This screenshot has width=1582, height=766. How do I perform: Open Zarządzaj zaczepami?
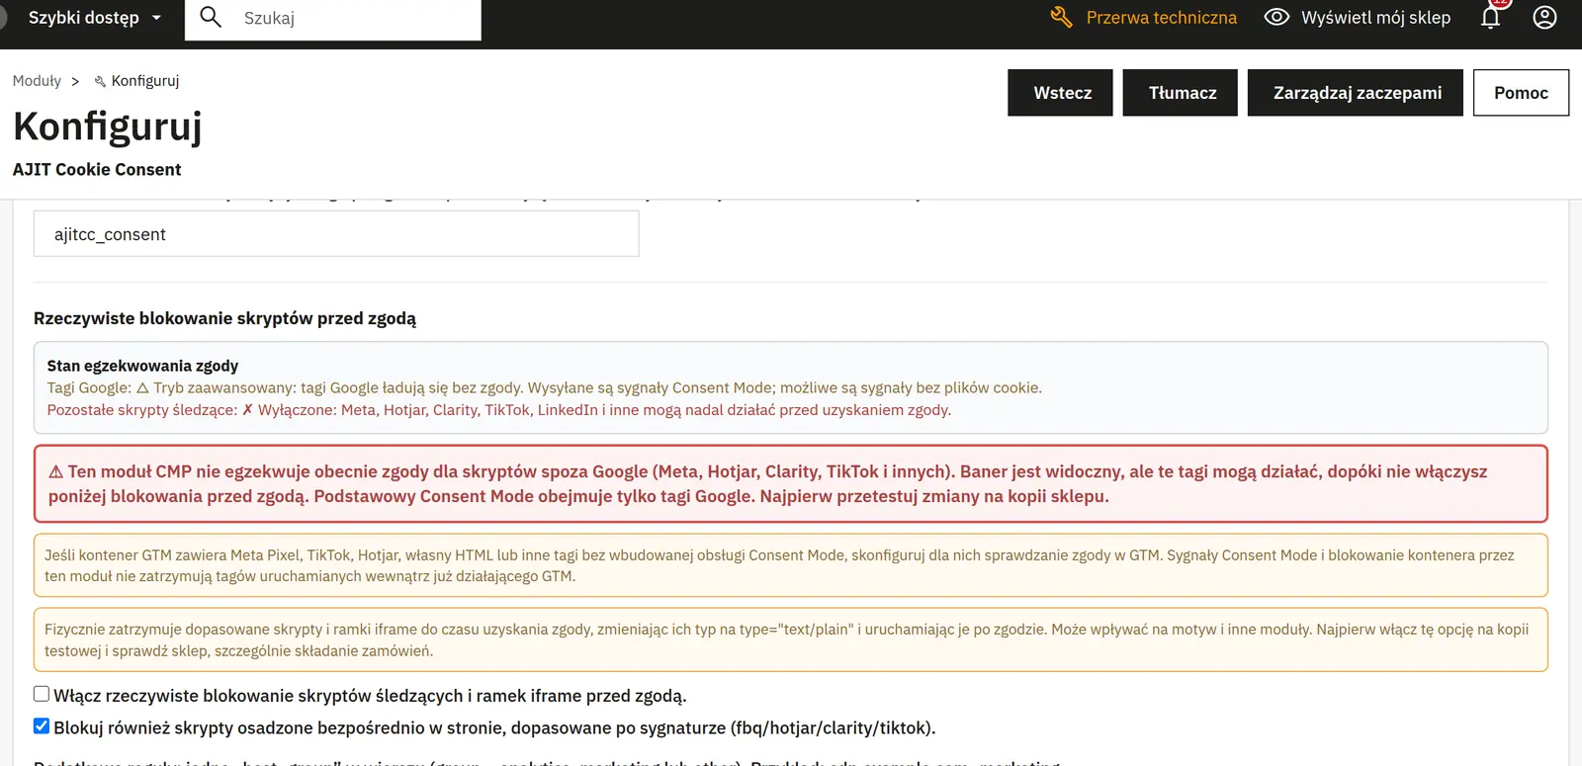(x=1356, y=93)
